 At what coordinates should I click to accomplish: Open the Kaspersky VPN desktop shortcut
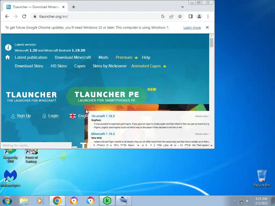click(x=10, y=156)
